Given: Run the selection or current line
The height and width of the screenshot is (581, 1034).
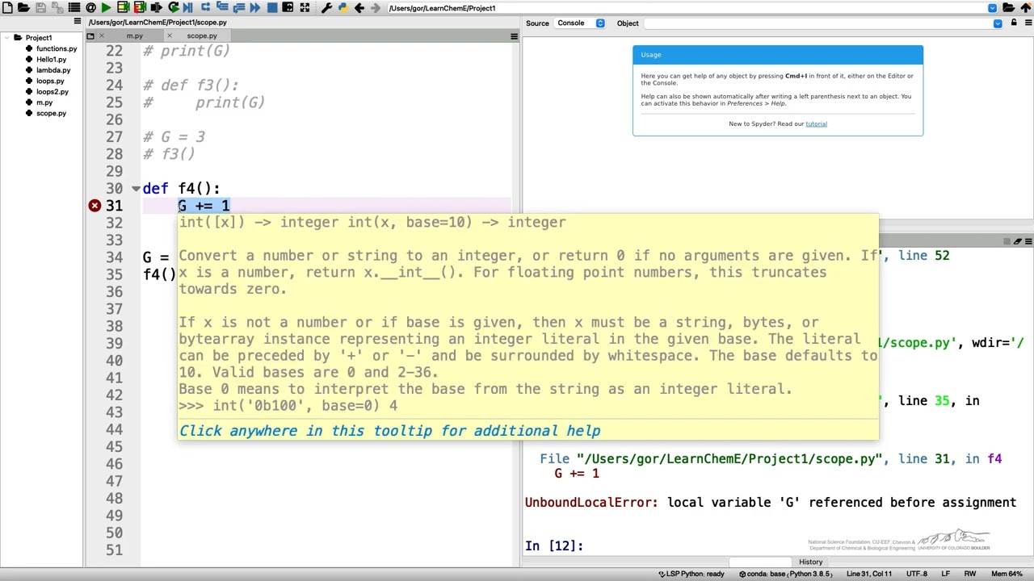Looking at the screenshot, I should (156, 8).
